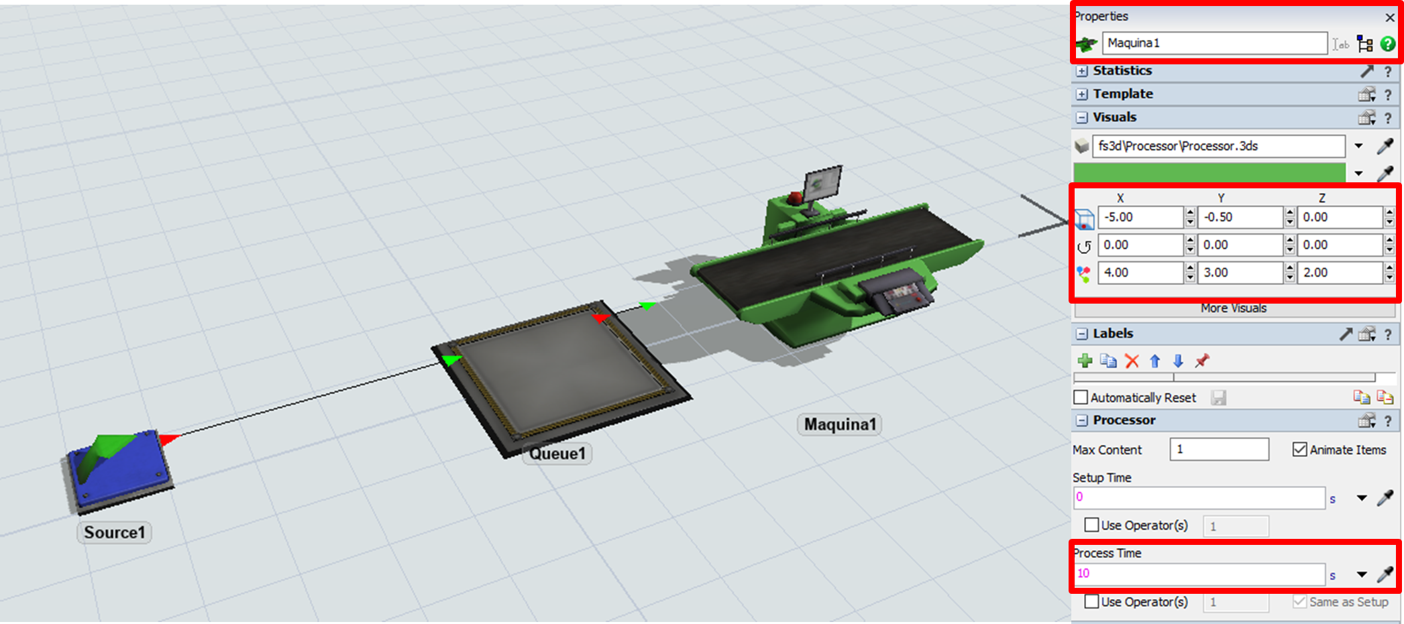Click the duplicate label icon in Labels toolbar
Image resolution: width=1404 pixels, height=624 pixels.
(x=1108, y=361)
